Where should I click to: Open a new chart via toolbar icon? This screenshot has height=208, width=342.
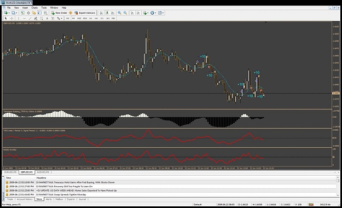(x=5, y=13)
